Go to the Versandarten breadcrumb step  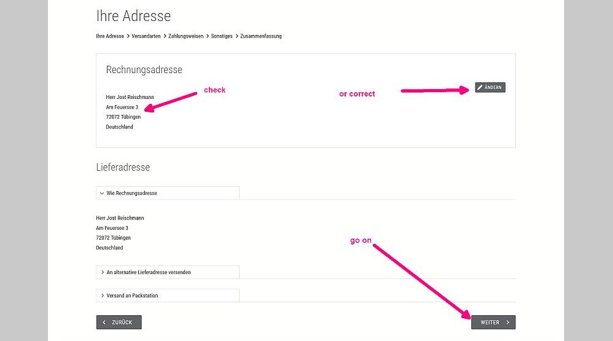pyautogui.click(x=146, y=36)
